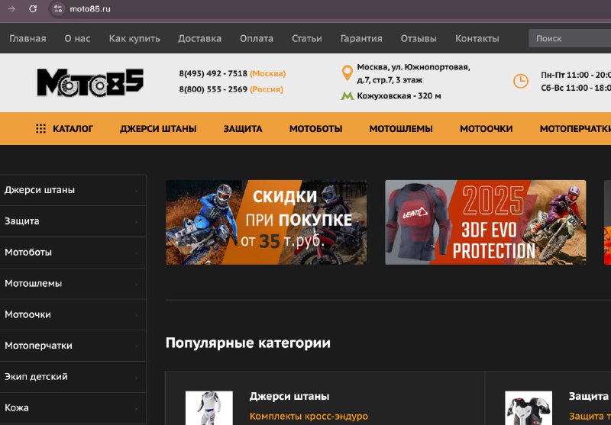The height and width of the screenshot is (425, 611).
Task: Click the orange clock icon
Action: tap(520, 81)
